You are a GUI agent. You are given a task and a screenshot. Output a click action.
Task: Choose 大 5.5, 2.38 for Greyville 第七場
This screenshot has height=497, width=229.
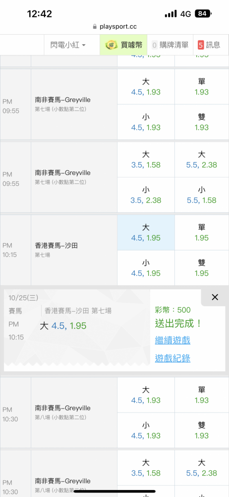(x=202, y=160)
